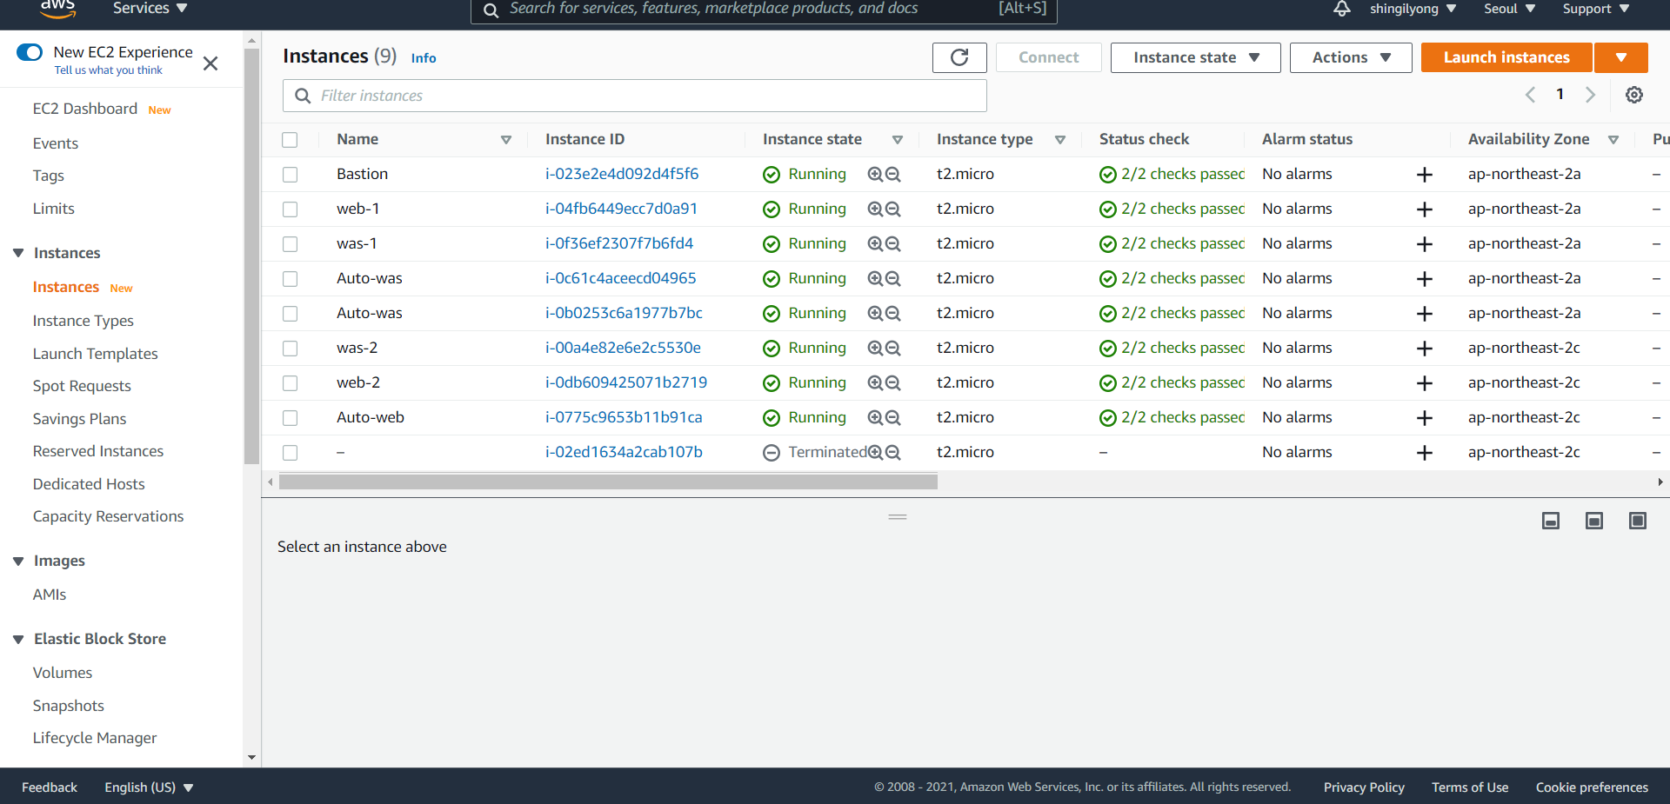Set details panel to small bottom layout icon

coord(1551,521)
